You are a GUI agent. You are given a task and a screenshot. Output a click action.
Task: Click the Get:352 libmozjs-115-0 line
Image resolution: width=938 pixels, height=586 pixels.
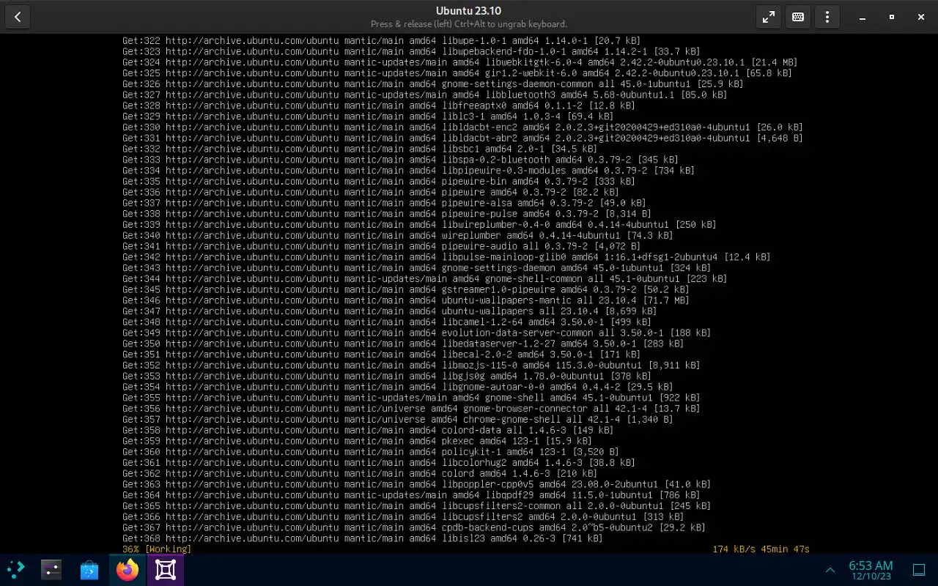pos(411,365)
